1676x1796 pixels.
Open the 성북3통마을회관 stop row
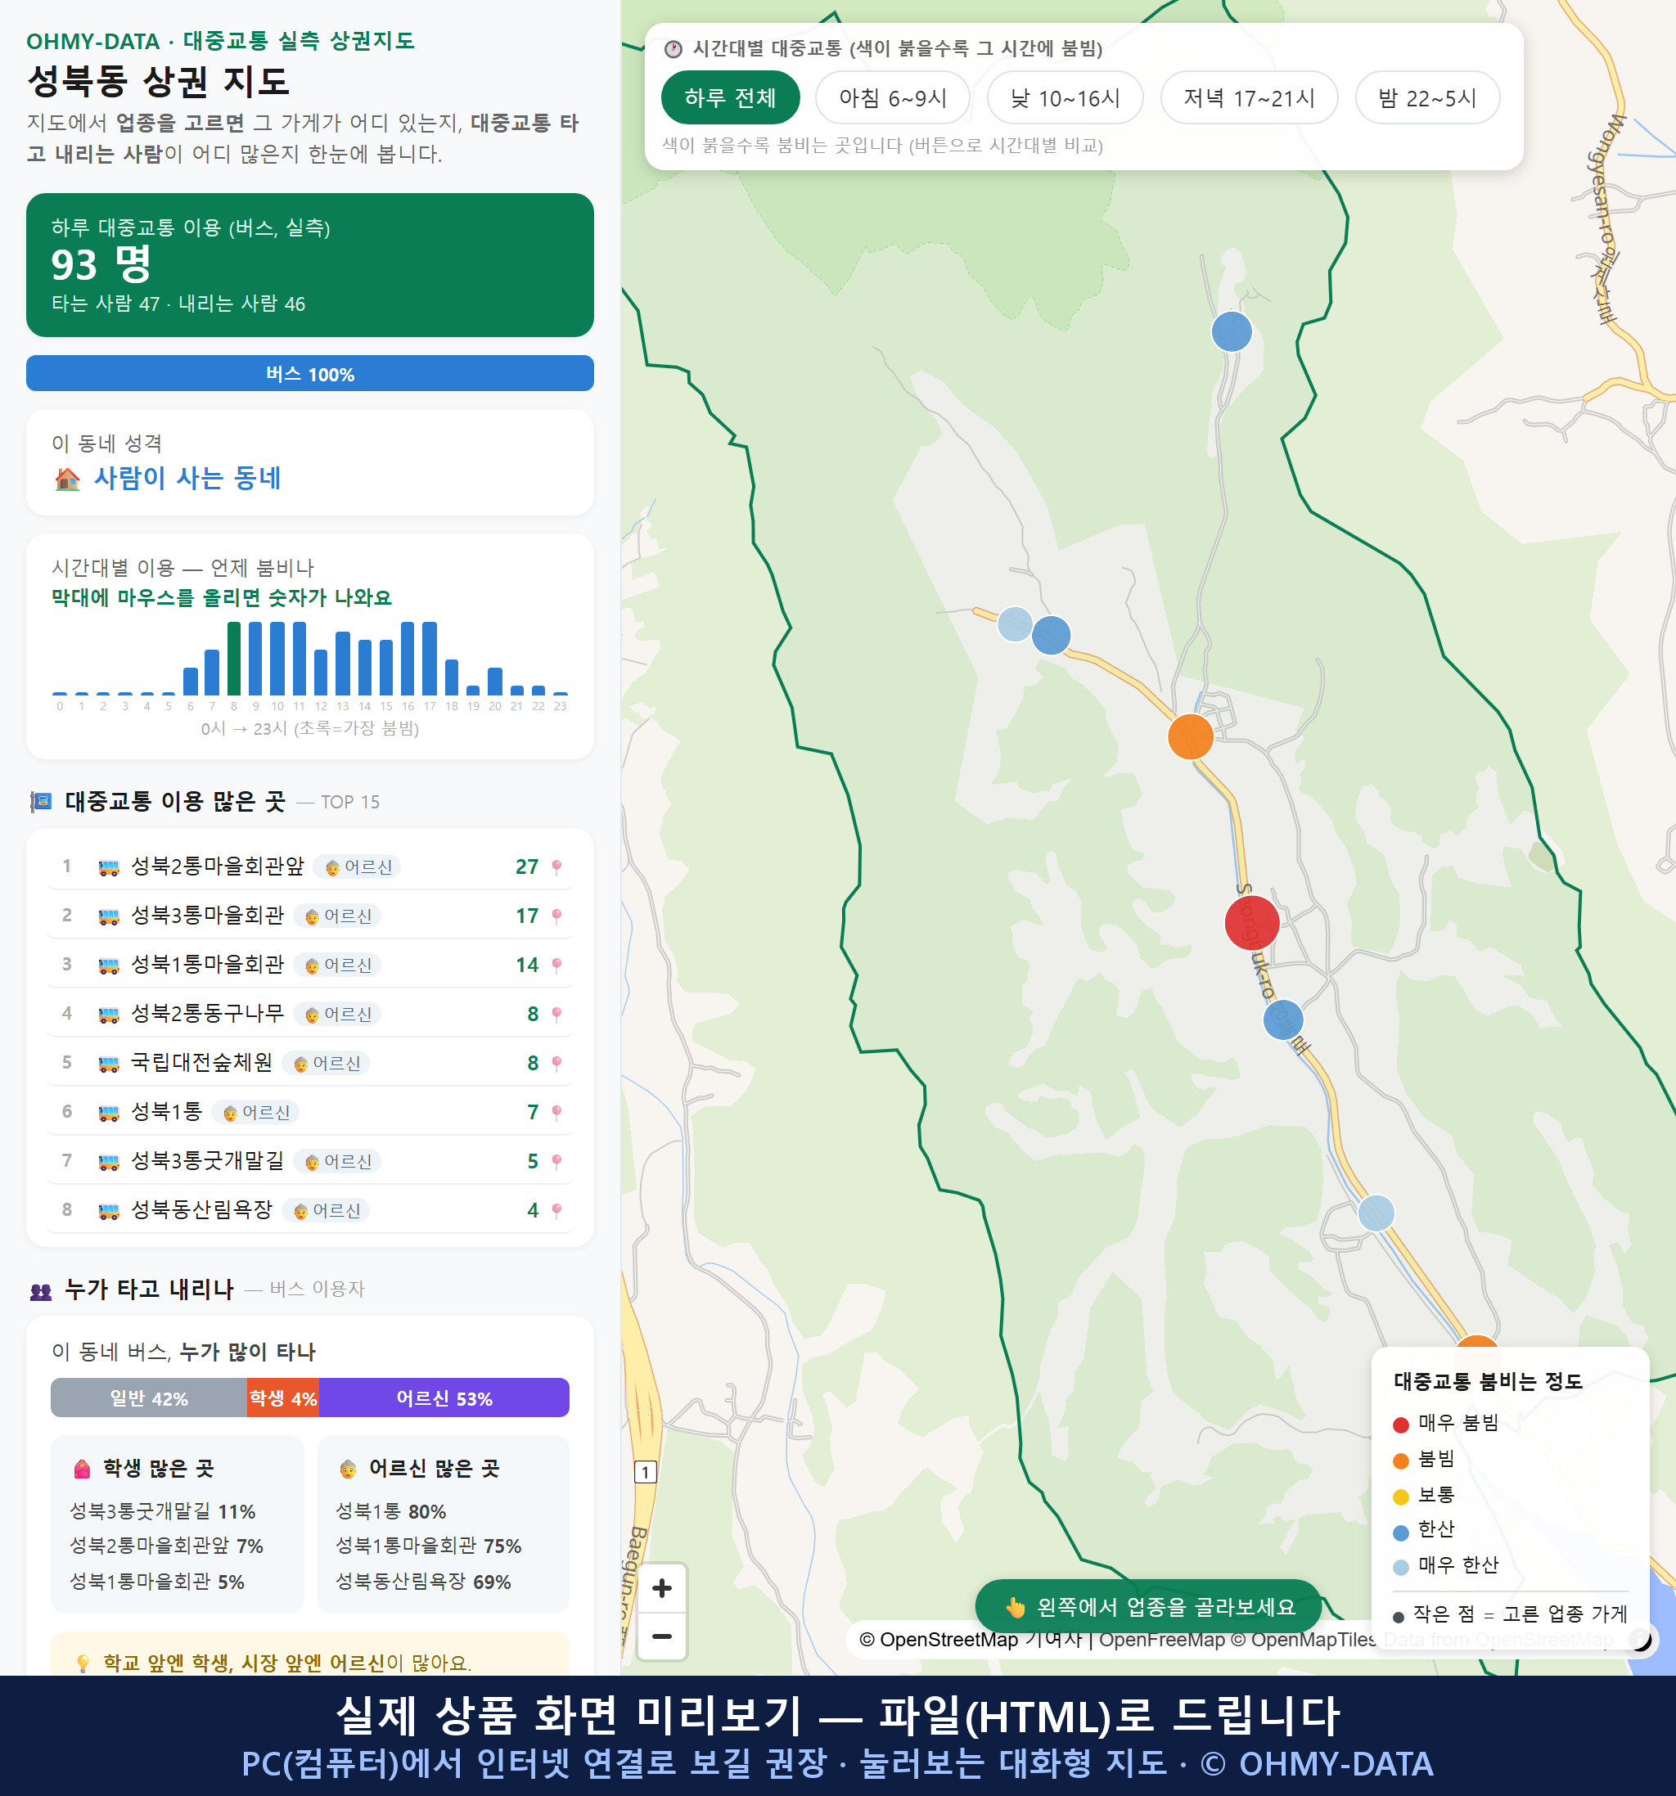click(309, 915)
